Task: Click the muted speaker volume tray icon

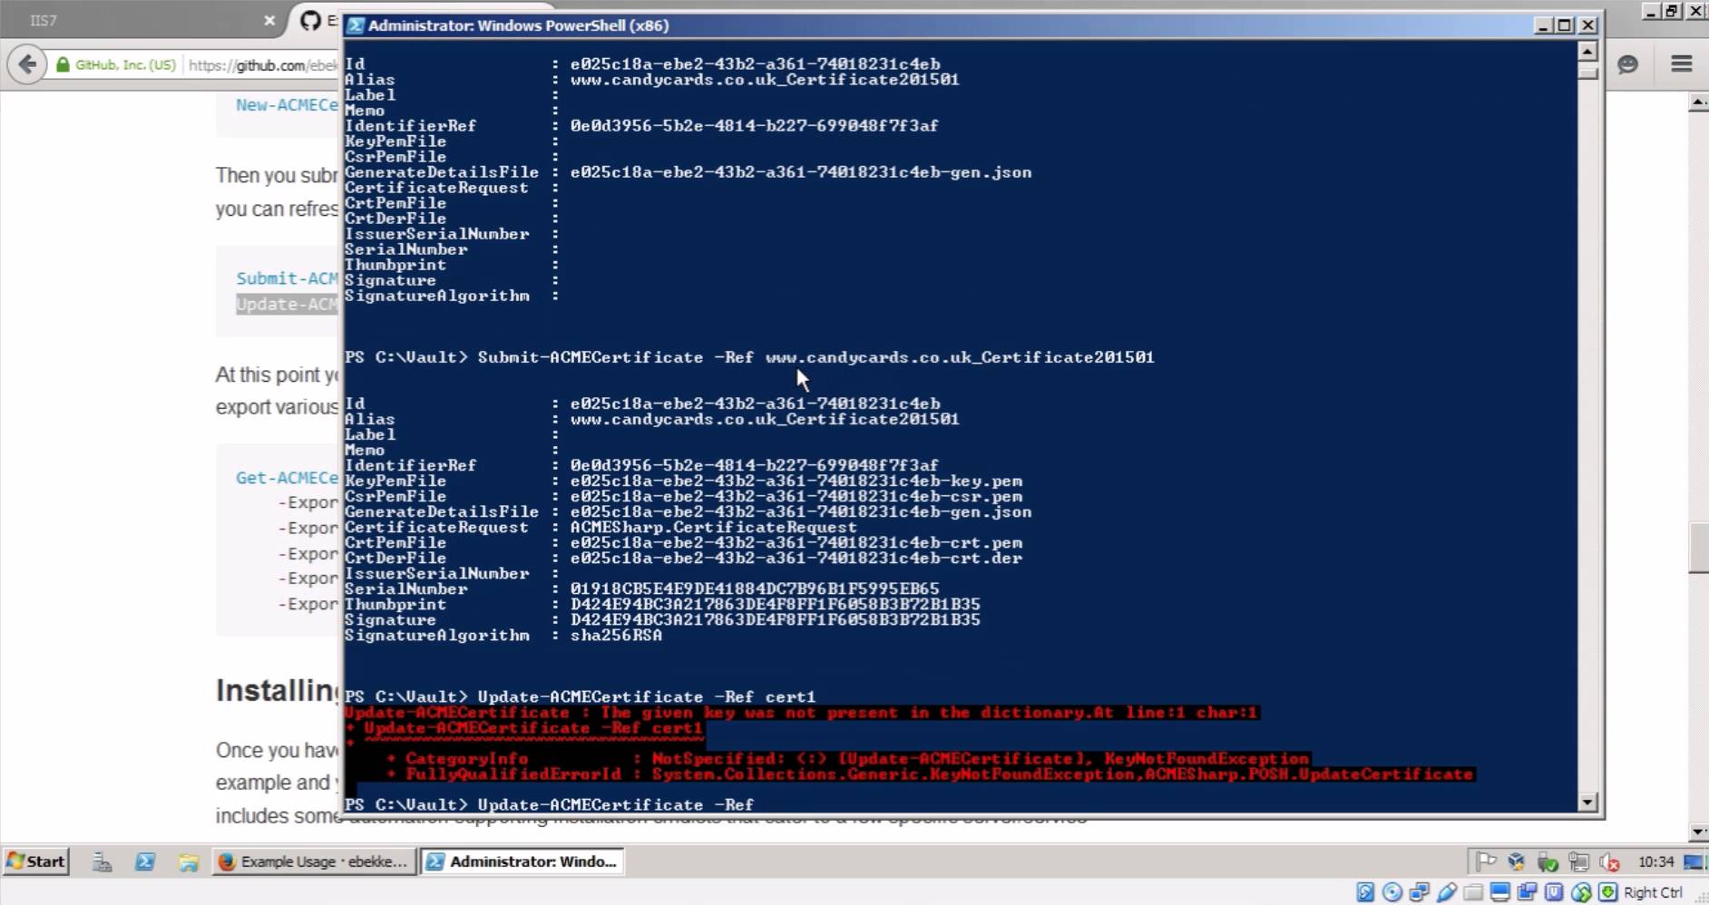Action: tap(1610, 861)
